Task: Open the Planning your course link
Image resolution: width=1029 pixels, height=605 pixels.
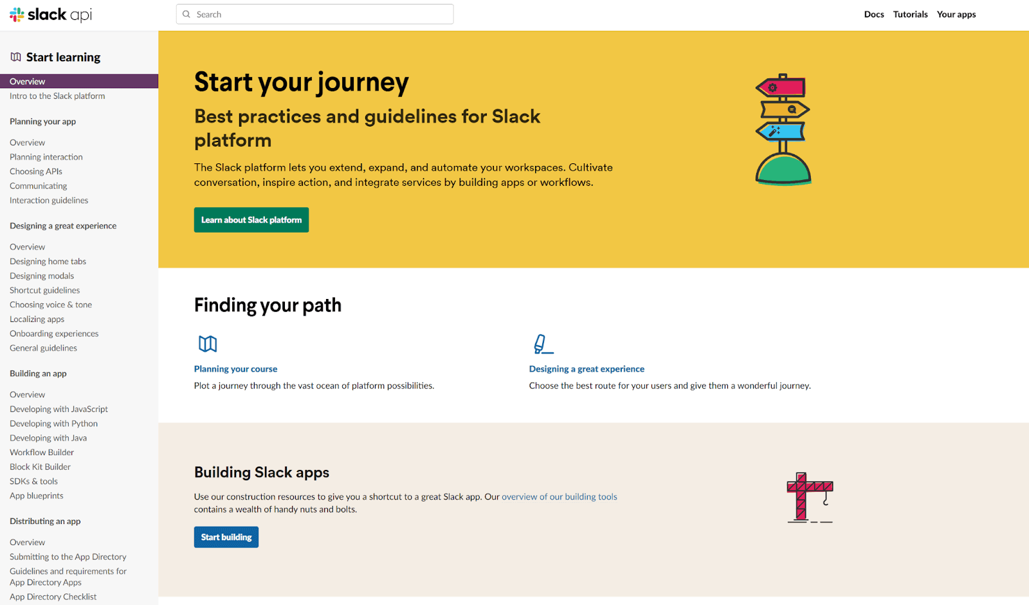Action: click(235, 369)
